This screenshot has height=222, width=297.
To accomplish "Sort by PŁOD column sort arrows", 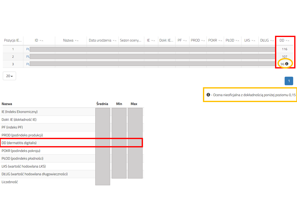I will pos(237,41).
